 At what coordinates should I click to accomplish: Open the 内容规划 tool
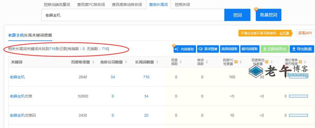pos(185,49)
